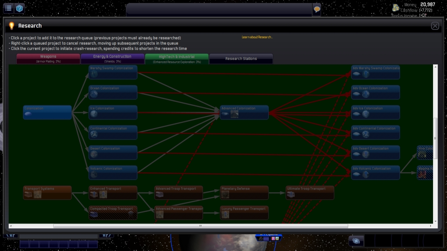Select Adv Volcanic Colonization node
Screen dimensions: 447x251
[376, 173]
